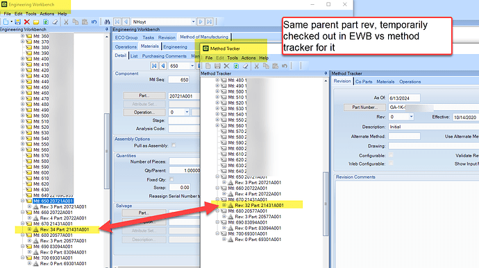The width and height of the screenshot is (479, 268).
Task: Click the Save icon in Engineering Workbench toolbar
Action: [x=18, y=22]
